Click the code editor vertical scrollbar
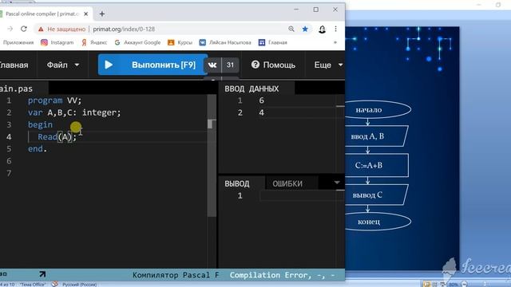Viewport: 511px width, 287px height. pos(212,155)
